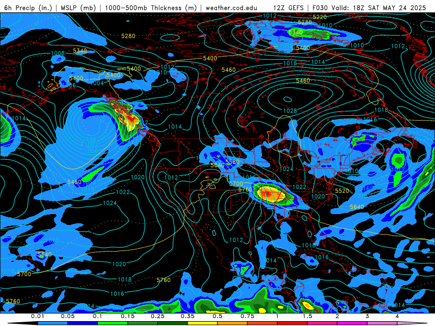This screenshot has width=435, height=326.
Task: Click the legend value 4
Action: pos(397,316)
